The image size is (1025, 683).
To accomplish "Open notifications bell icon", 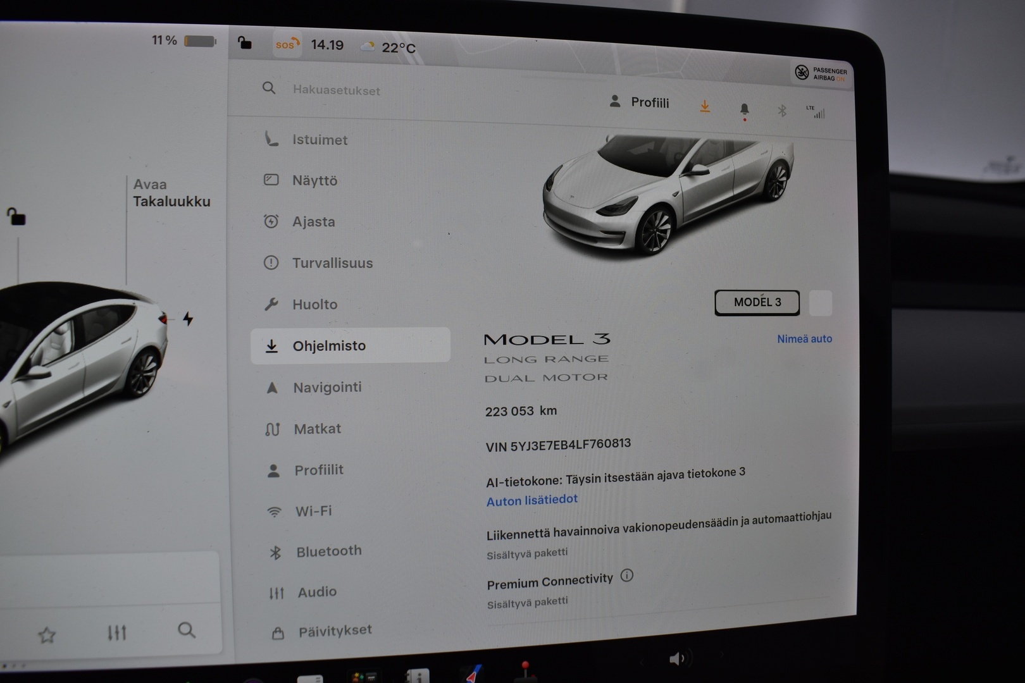I will [744, 110].
